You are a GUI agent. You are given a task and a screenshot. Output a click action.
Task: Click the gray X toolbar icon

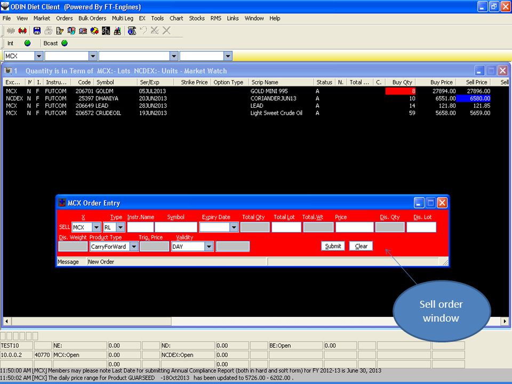166,31
